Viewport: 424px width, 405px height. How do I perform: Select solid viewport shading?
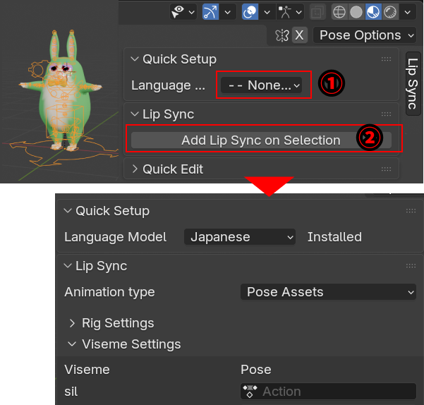click(356, 11)
